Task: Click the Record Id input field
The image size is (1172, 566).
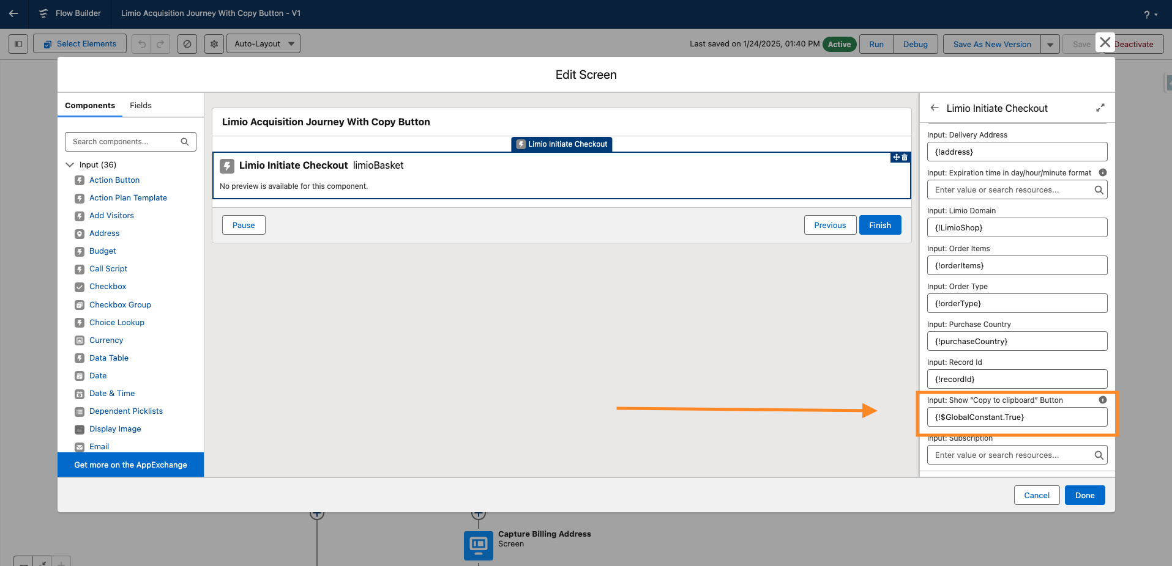Action: point(1017,379)
